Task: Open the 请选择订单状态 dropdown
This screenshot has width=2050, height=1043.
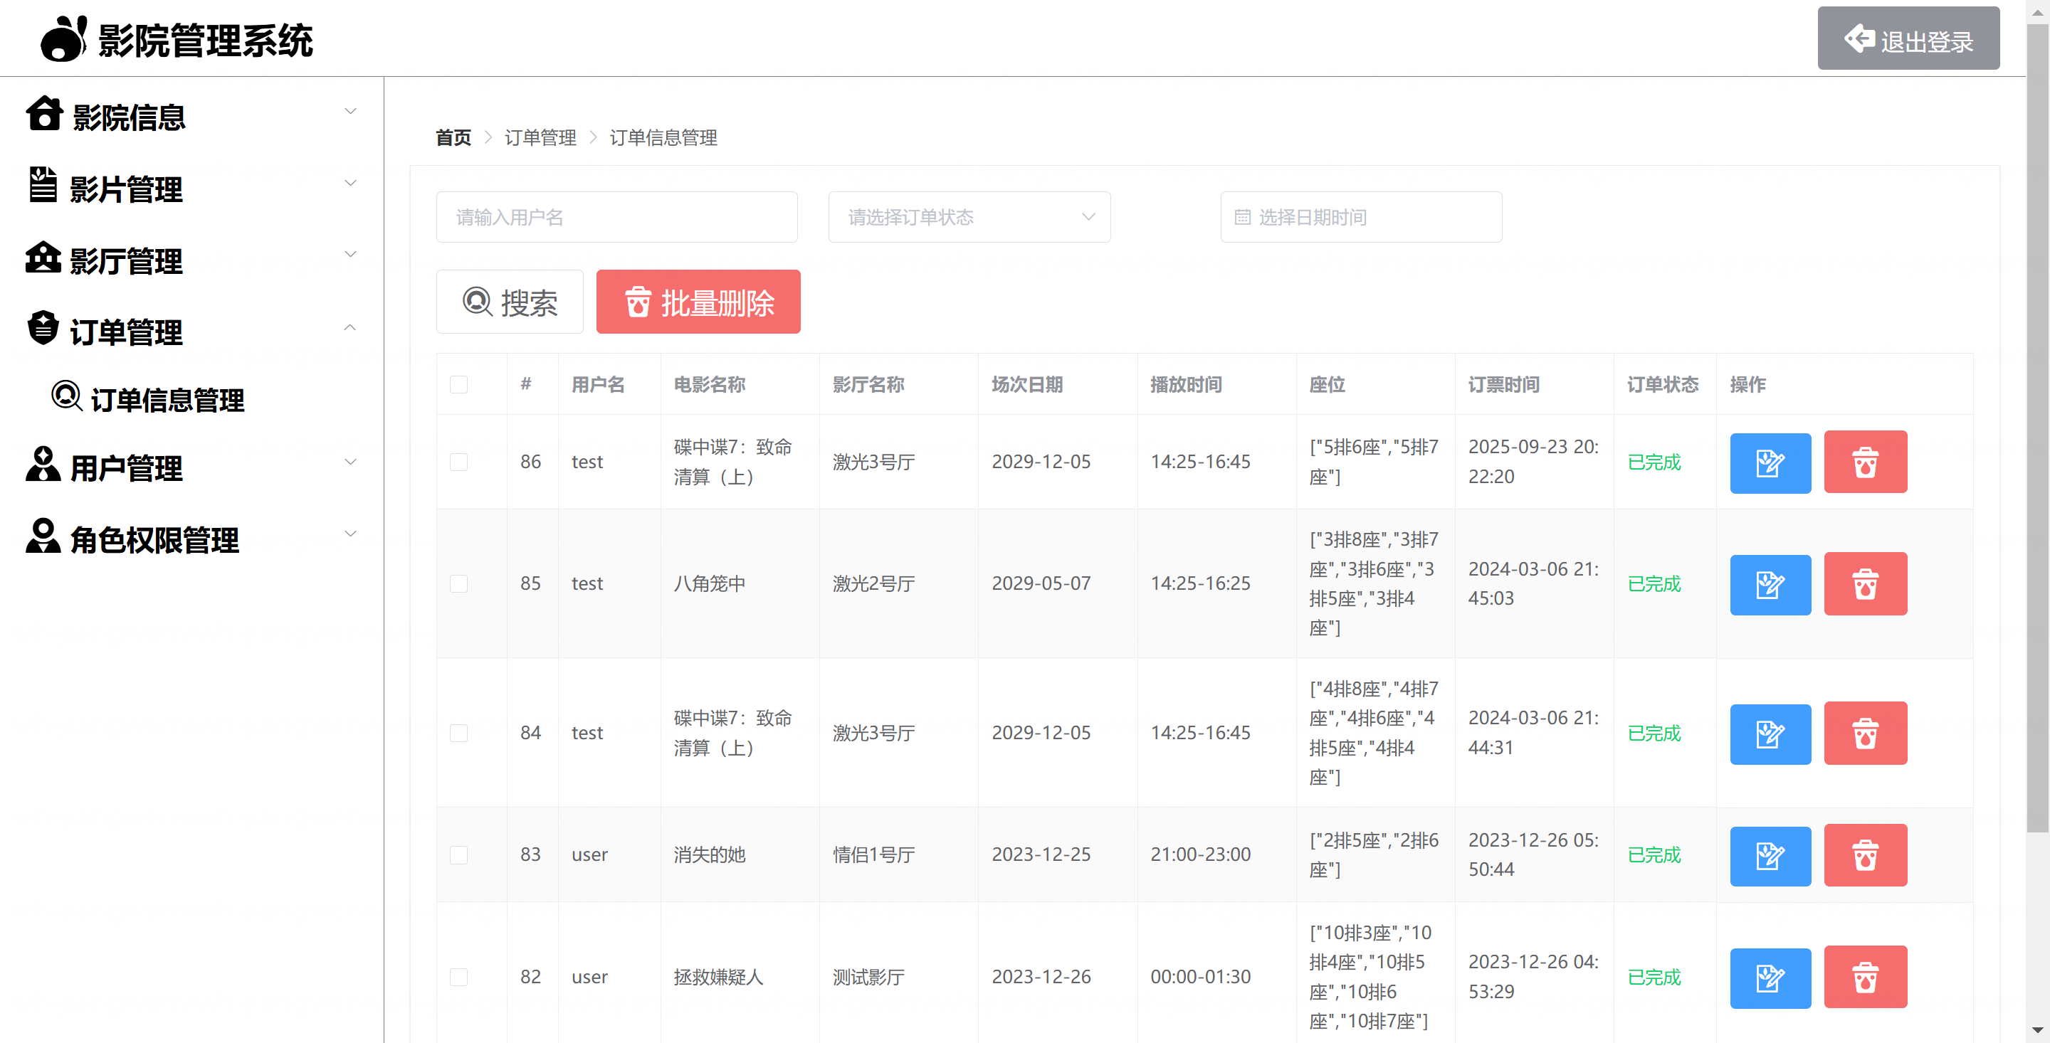Action: 969,217
